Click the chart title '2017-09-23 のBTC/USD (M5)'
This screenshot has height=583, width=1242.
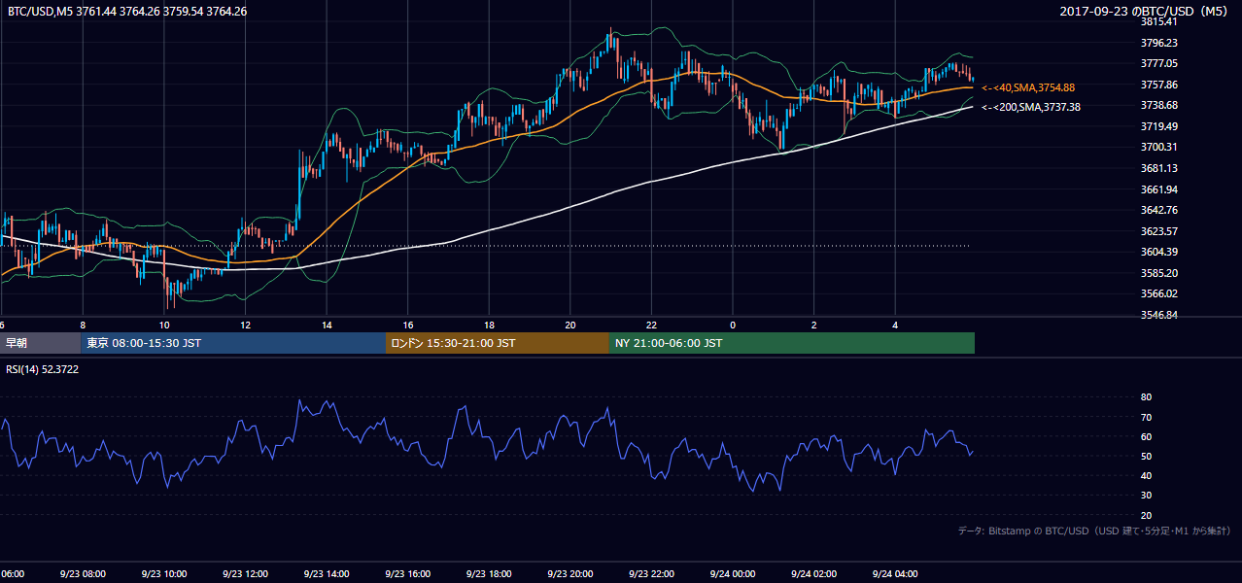tap(1145, 12)
